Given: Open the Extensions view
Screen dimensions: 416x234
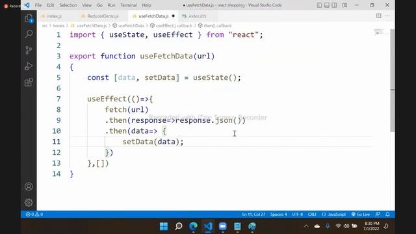Looking at the screenshot, I should tap(29, 83).
